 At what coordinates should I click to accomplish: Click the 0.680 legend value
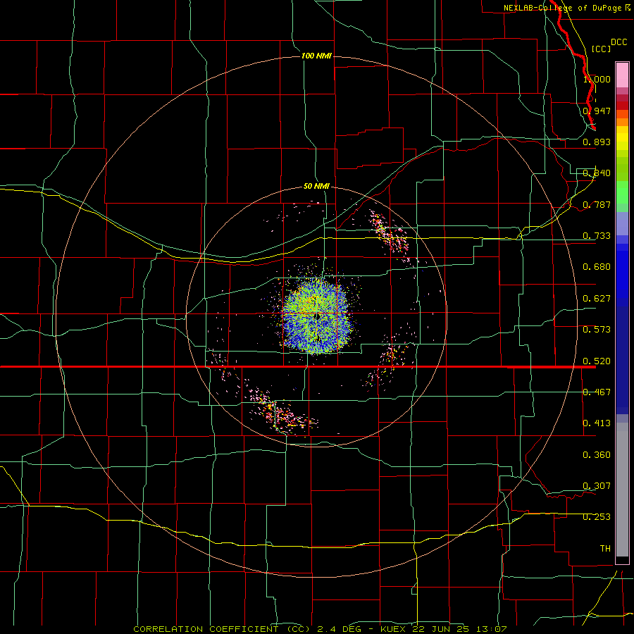597,267
